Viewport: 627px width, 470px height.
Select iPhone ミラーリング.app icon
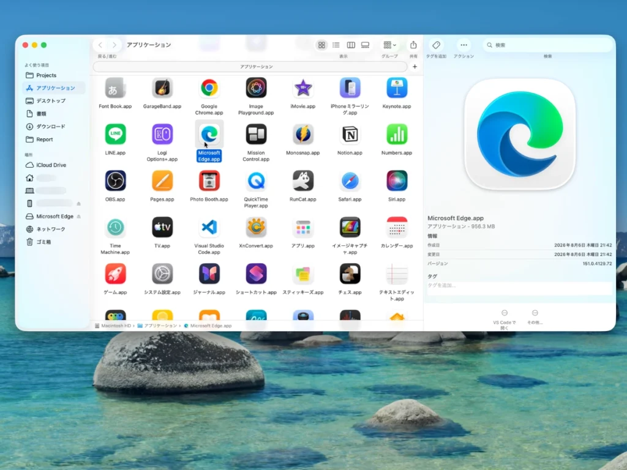[350, 88]
